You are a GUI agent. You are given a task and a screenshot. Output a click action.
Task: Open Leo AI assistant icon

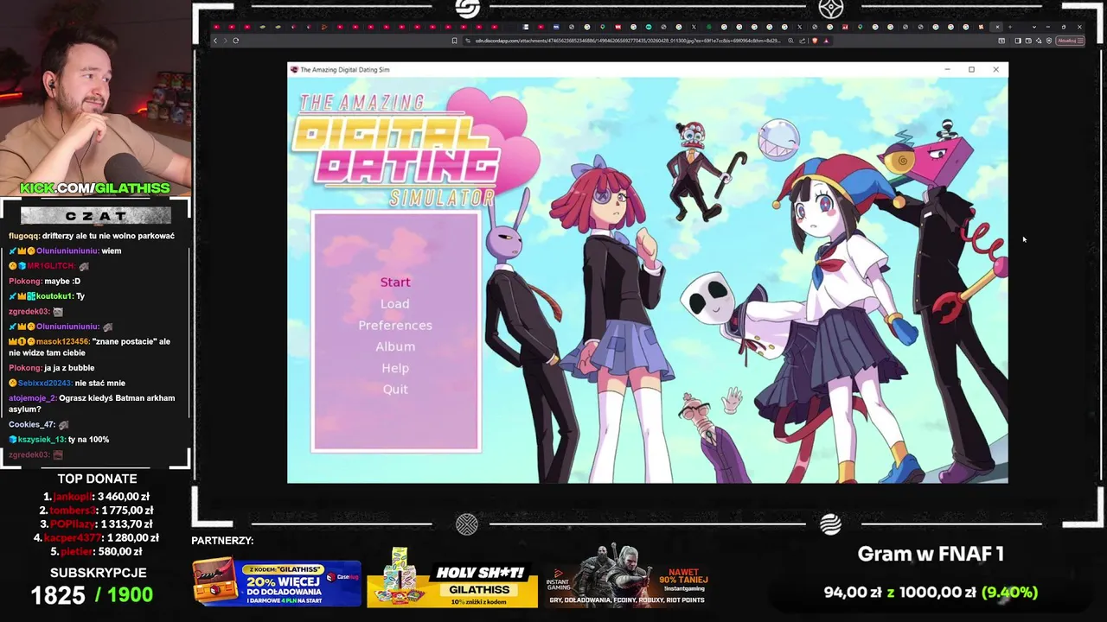(1039, 41)
